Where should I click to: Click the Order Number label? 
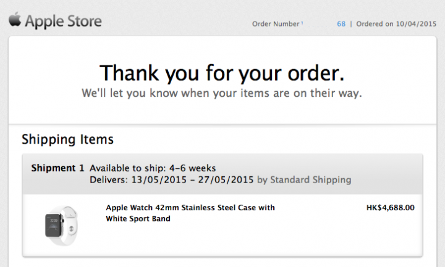pos(276,24)
